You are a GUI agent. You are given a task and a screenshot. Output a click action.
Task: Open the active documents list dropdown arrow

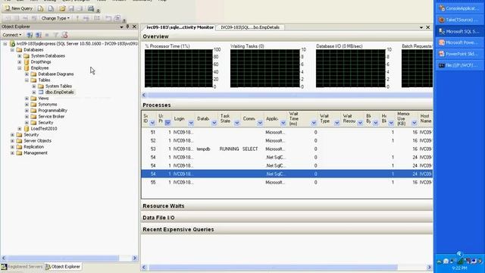pyautogui.click(x=421, y=27)
